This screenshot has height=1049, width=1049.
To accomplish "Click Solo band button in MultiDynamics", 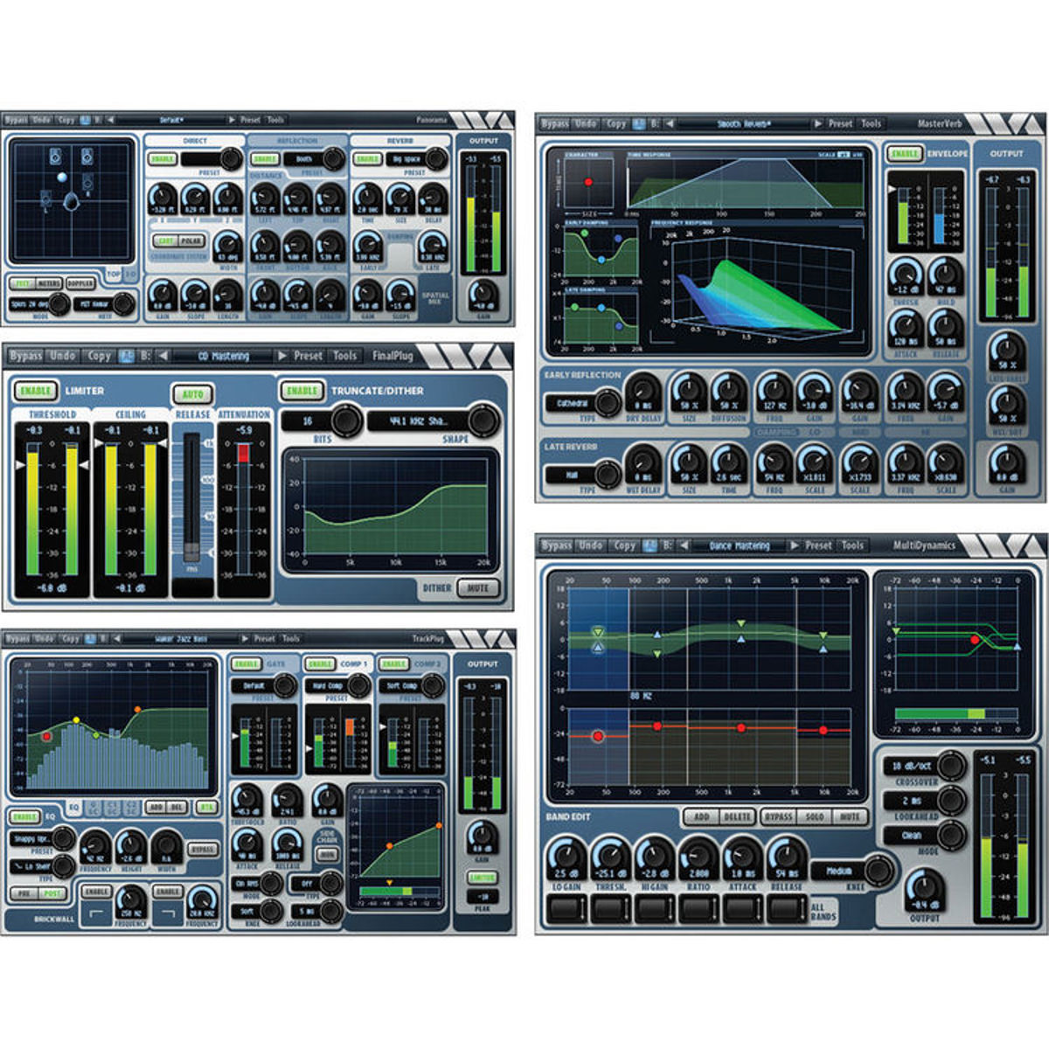I will [x=816, y=816].
